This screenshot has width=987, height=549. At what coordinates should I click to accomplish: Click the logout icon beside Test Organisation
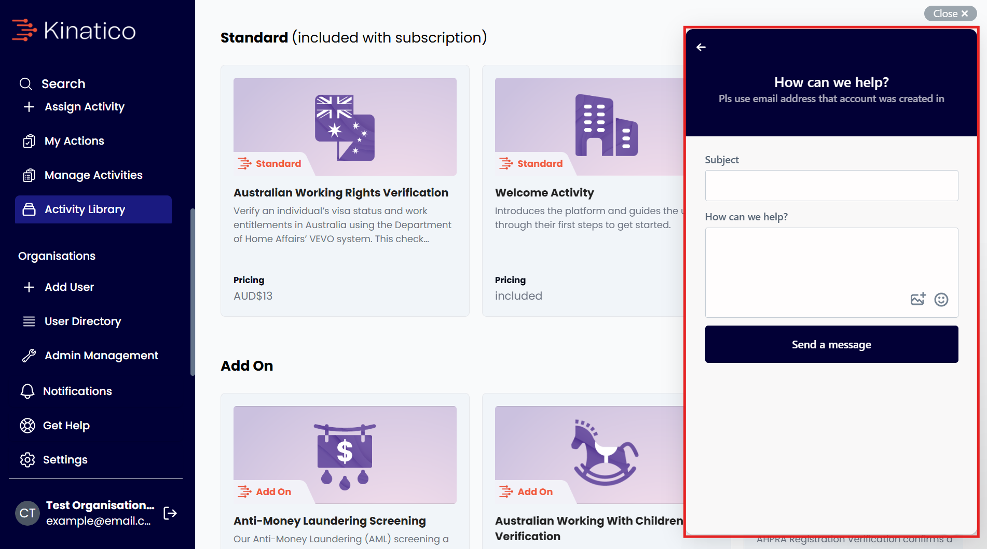click(170, 513)
